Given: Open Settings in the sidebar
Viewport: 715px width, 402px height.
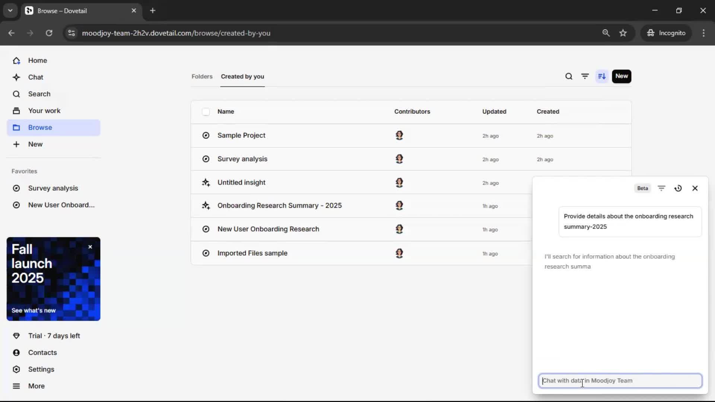Looking at the screenshot, I should coord(41,369).
